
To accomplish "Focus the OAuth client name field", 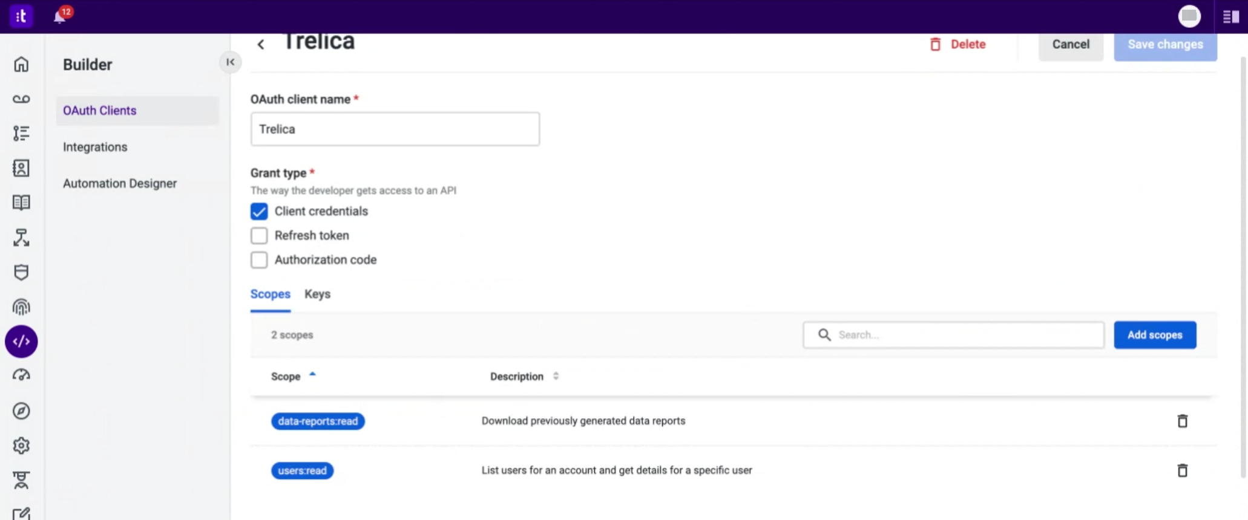I will [x=395, y=129].
